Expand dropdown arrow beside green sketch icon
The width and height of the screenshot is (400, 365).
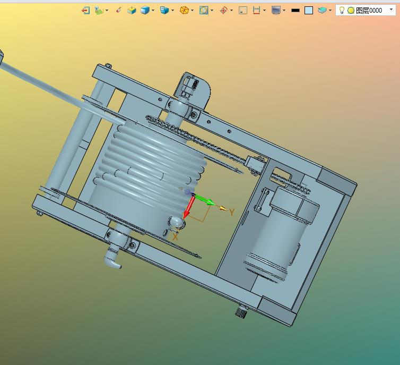tap(107, 11)
